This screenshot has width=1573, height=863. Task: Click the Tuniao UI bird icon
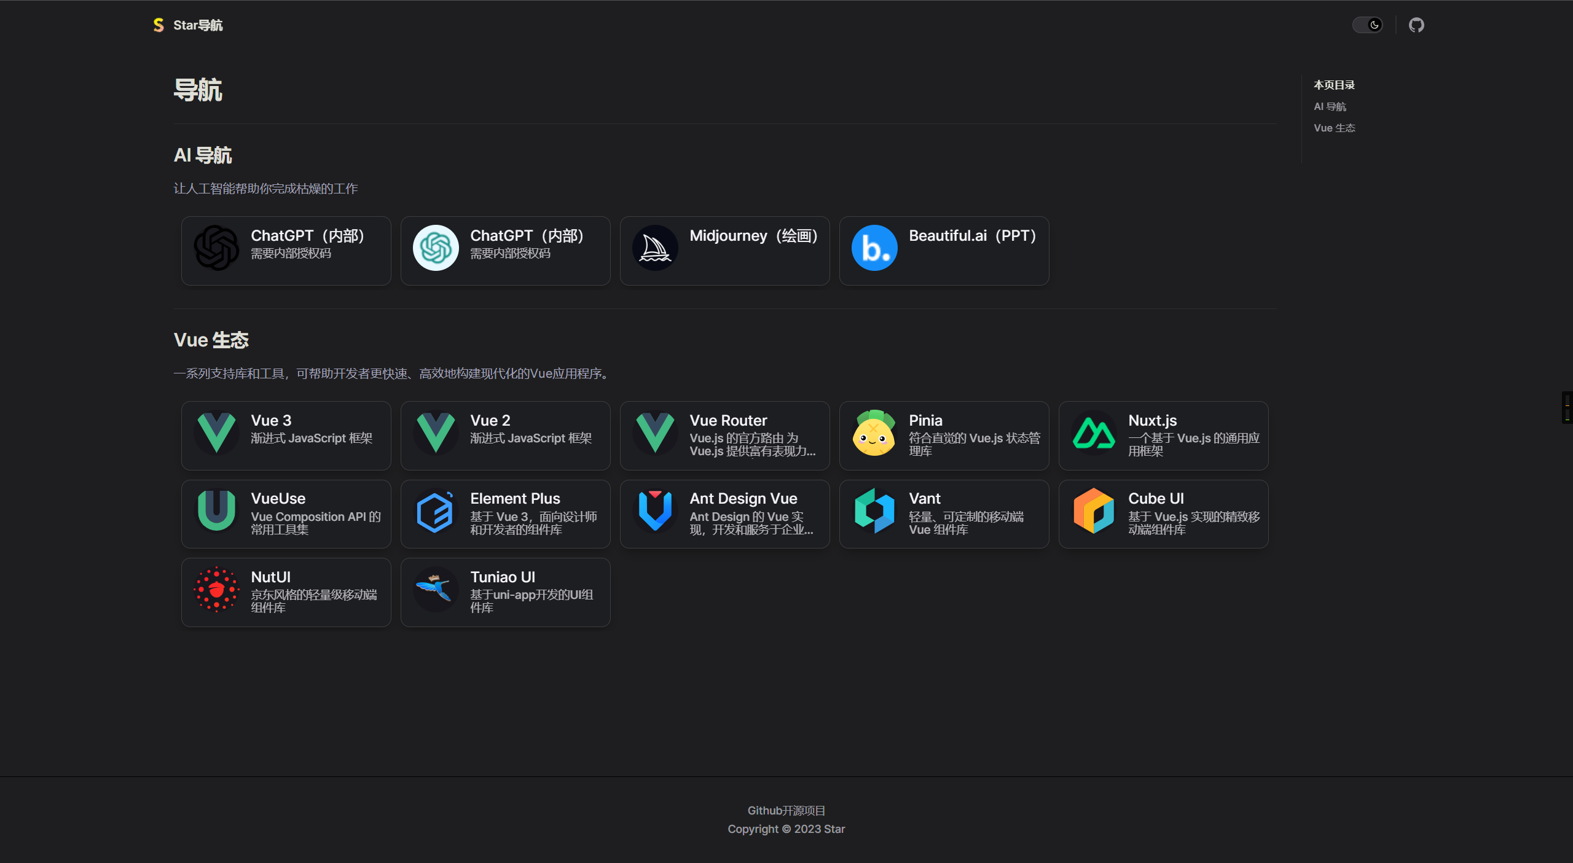[436, 590]
